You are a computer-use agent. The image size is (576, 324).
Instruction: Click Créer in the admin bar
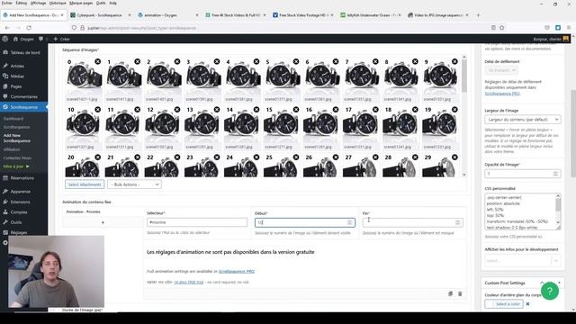coord(61,39)
